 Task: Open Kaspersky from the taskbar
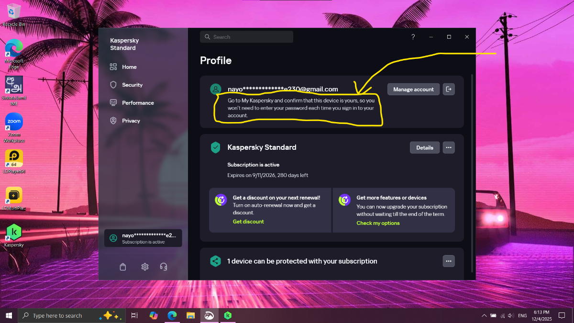tap(228, 315)
